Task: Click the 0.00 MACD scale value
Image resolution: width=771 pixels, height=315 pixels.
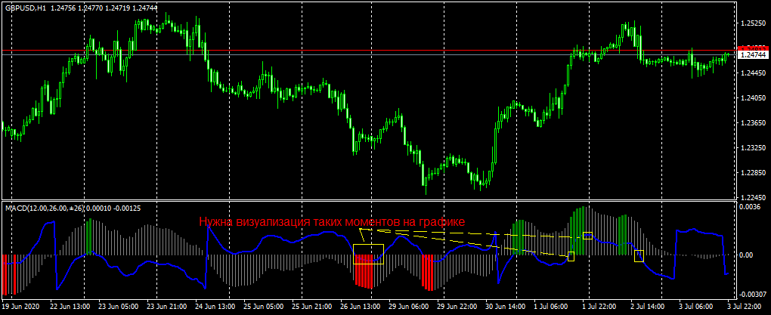Action: click(747, 255)
